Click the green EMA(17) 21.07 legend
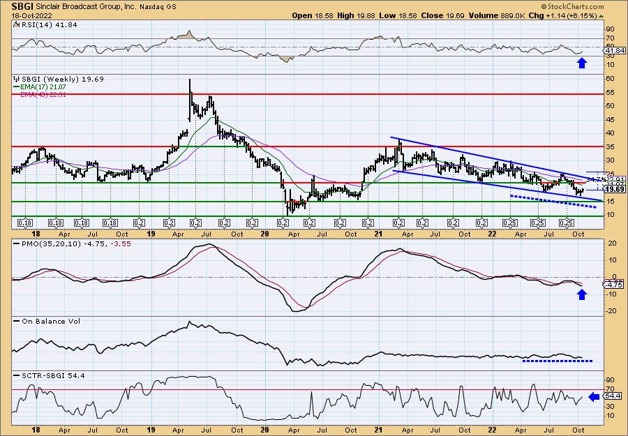Image resolution: width=628 pixels, height=436 pixels. [40, 87]
